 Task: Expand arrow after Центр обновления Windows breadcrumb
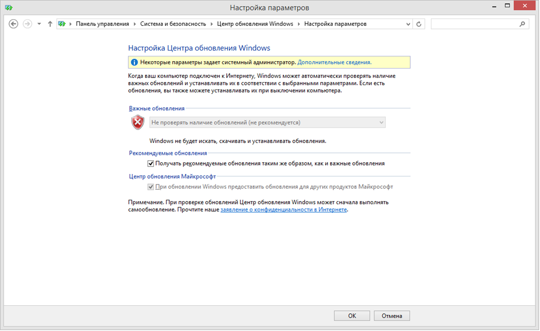[298, 24]
